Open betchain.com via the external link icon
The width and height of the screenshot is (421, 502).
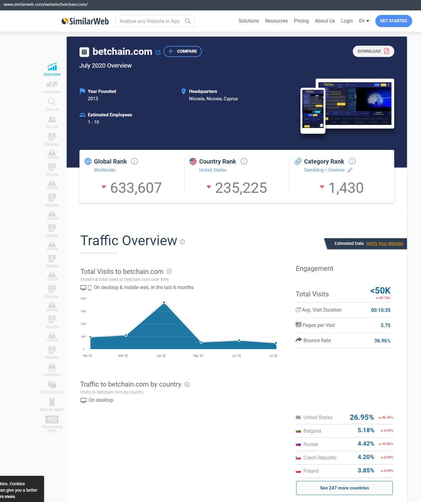point(158,52)
